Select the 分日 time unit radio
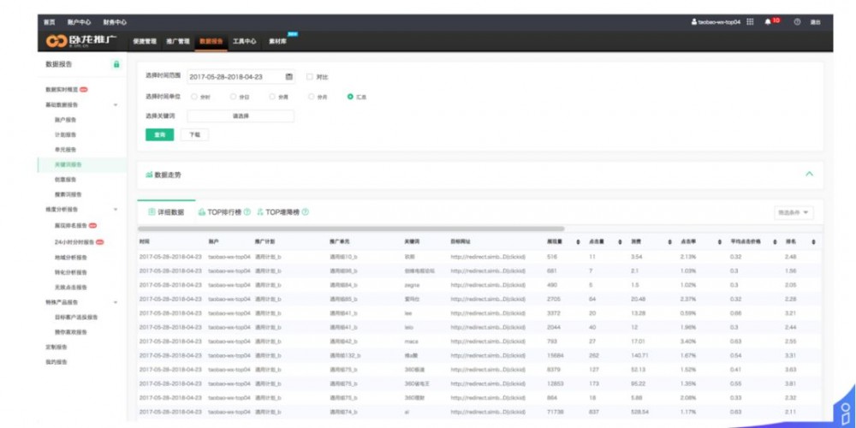Viewport: 856px width, 428px height. coord(233,97)
